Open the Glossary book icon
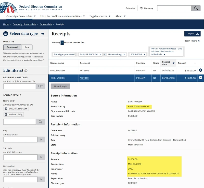 (x=141, y=8)
